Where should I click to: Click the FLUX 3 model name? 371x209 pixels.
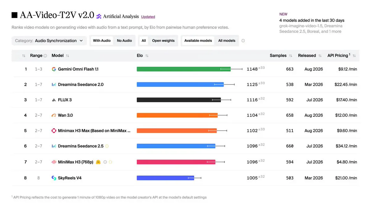[65, 100]
